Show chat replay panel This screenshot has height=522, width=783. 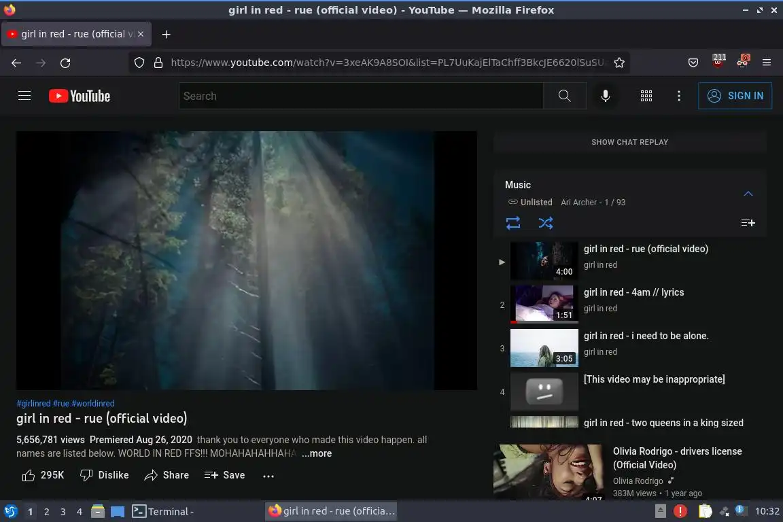point(629,142)
